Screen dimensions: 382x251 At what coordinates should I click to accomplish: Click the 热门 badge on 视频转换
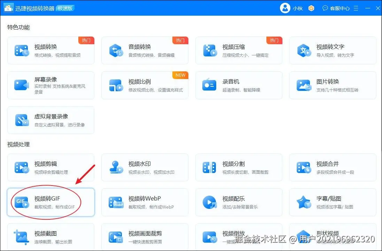(86, 40)
